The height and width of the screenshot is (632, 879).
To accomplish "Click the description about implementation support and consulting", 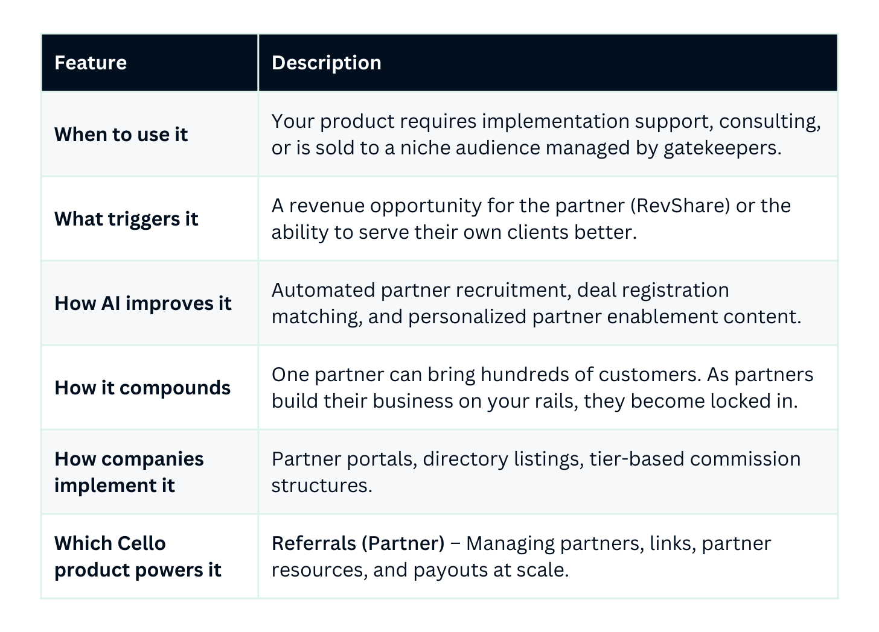I will 546,121.
